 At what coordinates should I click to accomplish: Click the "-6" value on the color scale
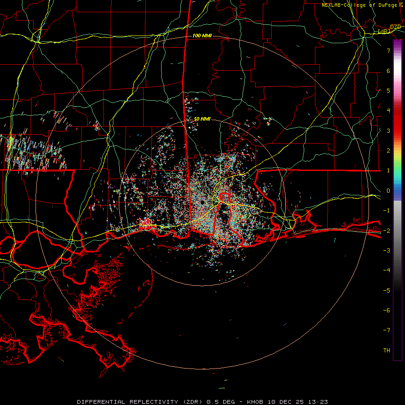(x=387, y=310)
